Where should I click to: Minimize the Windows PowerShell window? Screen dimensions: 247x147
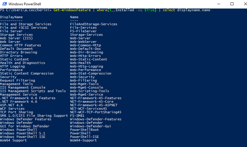[219, 4]
